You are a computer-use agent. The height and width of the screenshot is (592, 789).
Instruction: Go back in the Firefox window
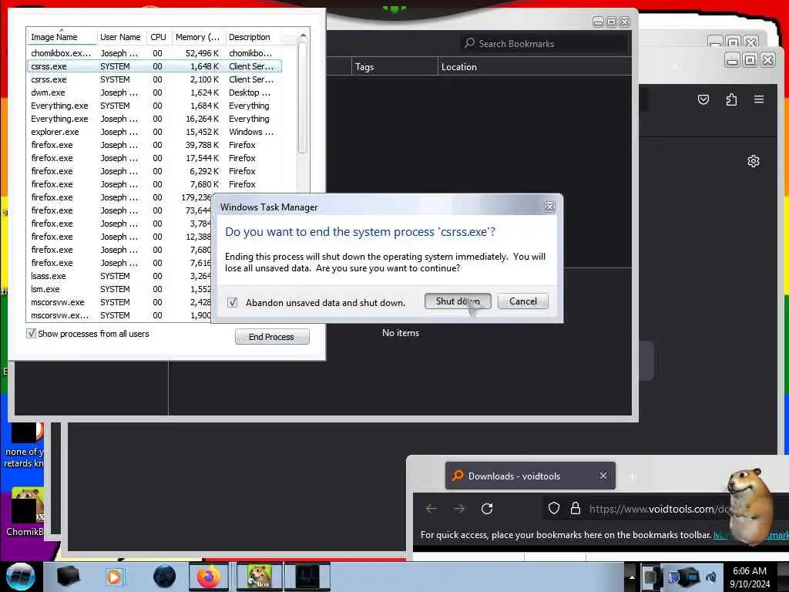(x=431, y=509)
